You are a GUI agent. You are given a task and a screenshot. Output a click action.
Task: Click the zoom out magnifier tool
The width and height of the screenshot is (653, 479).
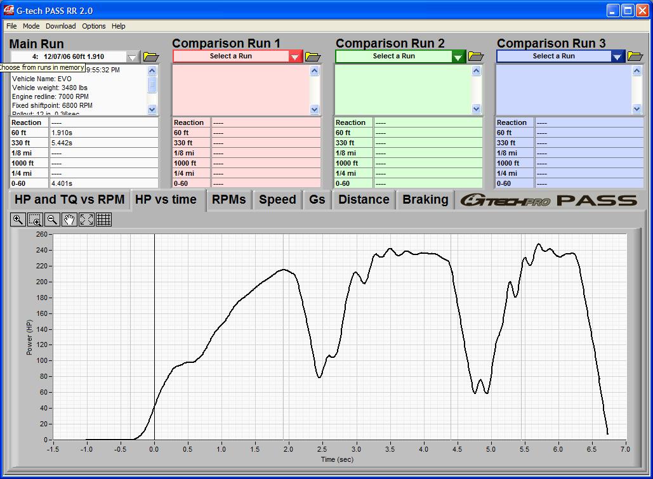tap(52, 220)
